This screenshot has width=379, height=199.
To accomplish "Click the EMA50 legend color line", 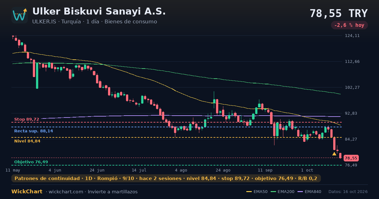I will pos(249,192).
